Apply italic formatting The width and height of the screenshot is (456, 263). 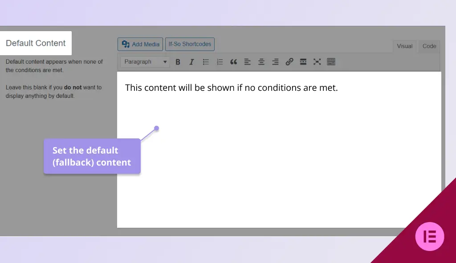click(191, 61)
